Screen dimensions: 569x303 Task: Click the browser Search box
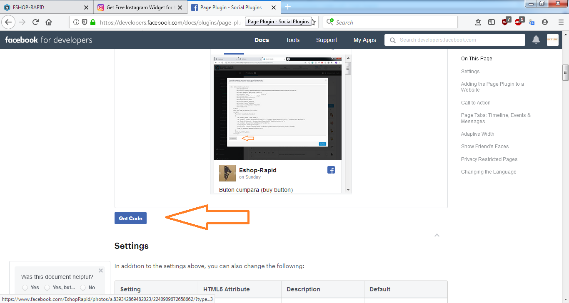pos(390,22)
